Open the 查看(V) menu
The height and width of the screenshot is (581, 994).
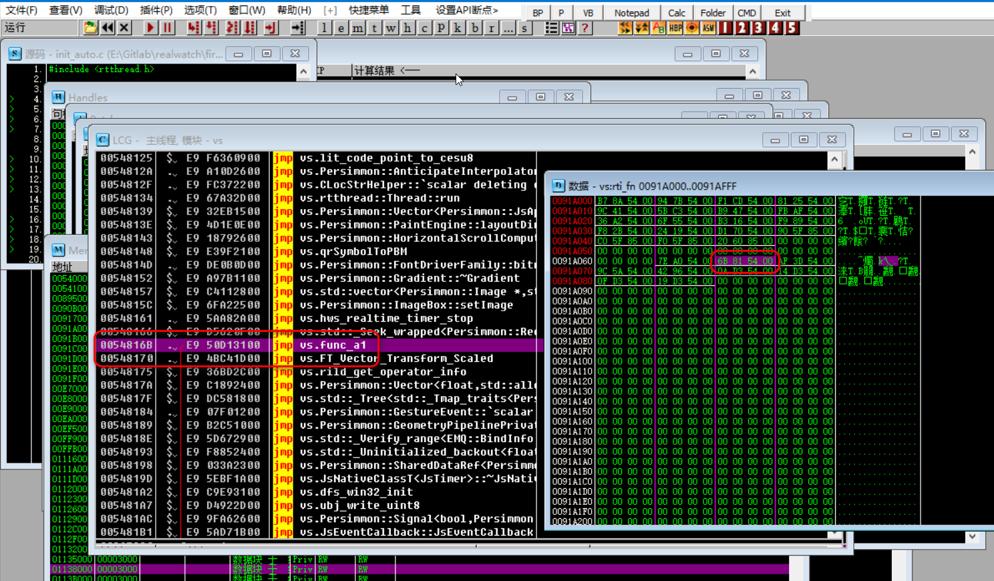65,10
